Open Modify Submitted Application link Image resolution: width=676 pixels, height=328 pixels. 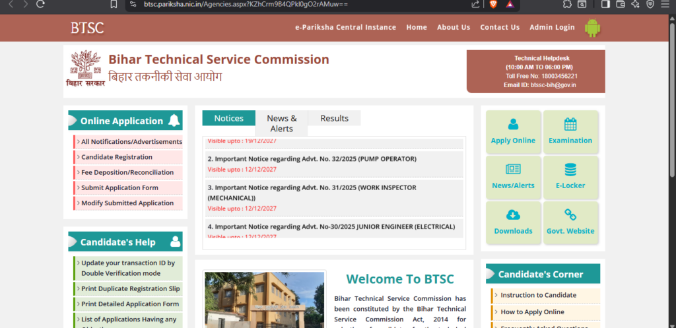[128, 203]
